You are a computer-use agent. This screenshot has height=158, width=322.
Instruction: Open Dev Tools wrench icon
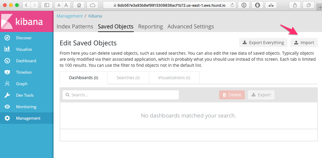(x=7, y=95)
